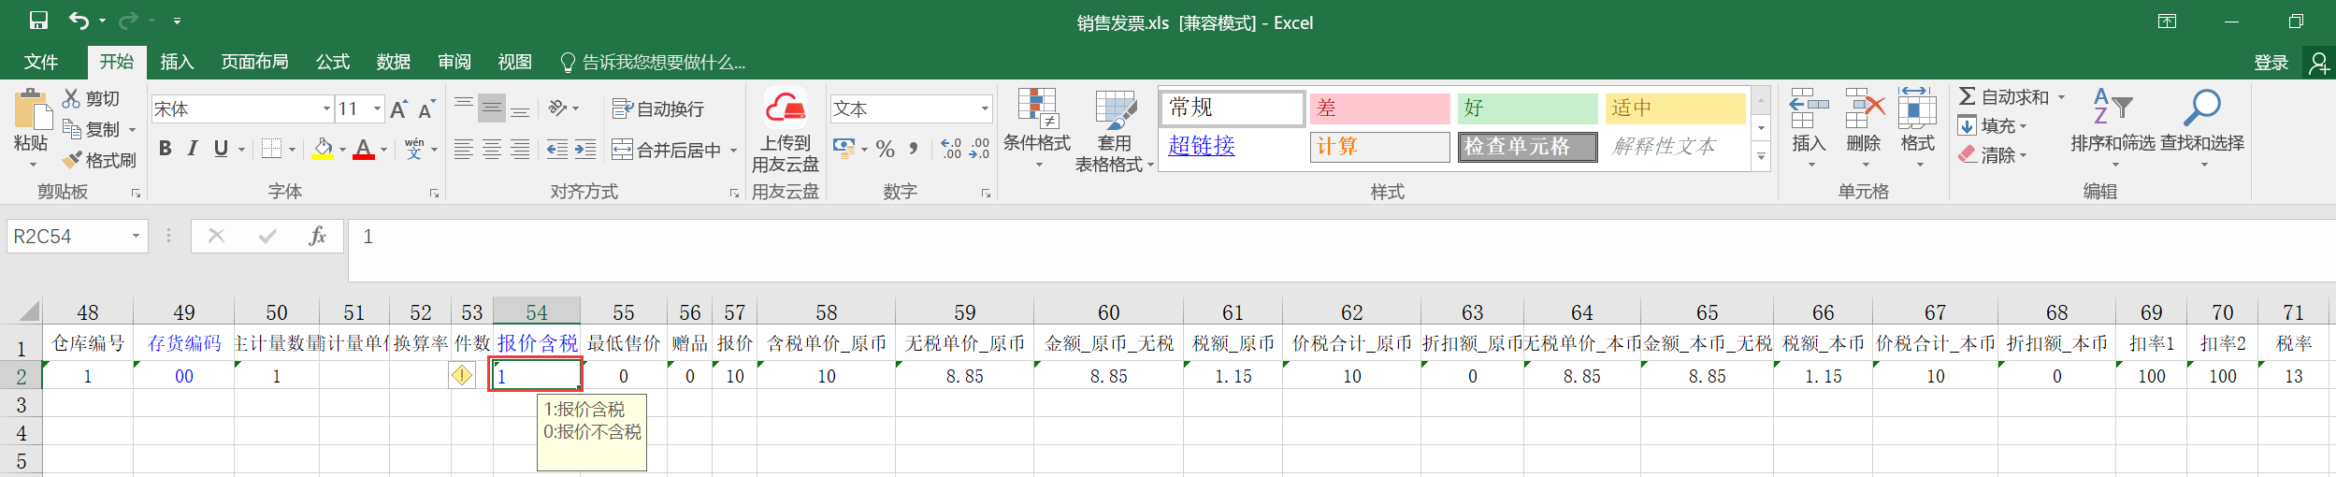This screenshot has height=477, width=2336.
Task: Click the formula bar input showing 1
Action: click(x=1342, y=250)
